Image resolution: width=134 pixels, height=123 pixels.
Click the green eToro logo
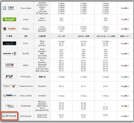(x=9, y=19)
